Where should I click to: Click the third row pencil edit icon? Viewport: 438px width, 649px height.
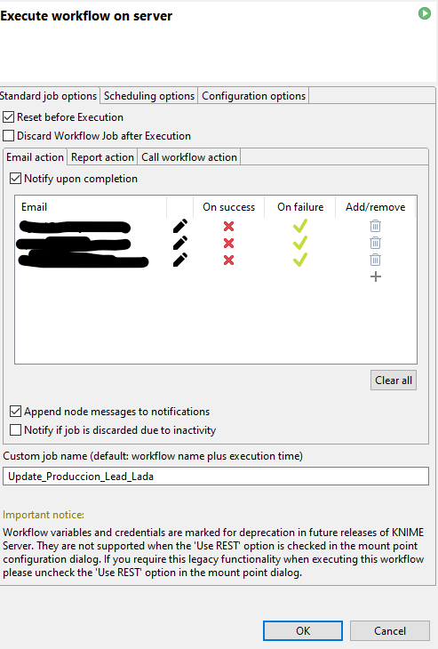click(180, 260)
